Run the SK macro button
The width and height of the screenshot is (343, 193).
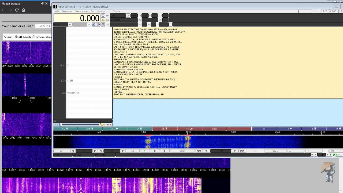pyautogui.click(x=165, y=129)
